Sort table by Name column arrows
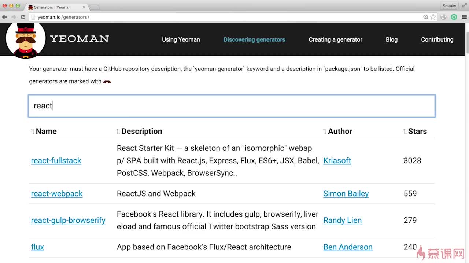Viewport: 469px width, 263px height. [x=33, y=131]
